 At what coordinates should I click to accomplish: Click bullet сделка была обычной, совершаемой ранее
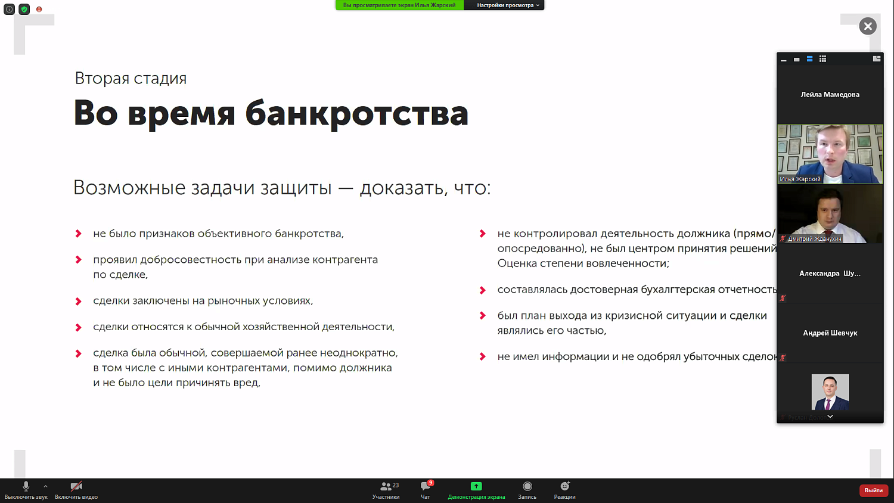245,368
